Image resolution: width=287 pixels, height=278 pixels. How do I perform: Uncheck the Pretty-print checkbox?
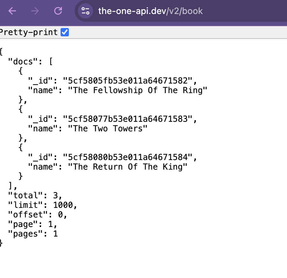point(65,32)
